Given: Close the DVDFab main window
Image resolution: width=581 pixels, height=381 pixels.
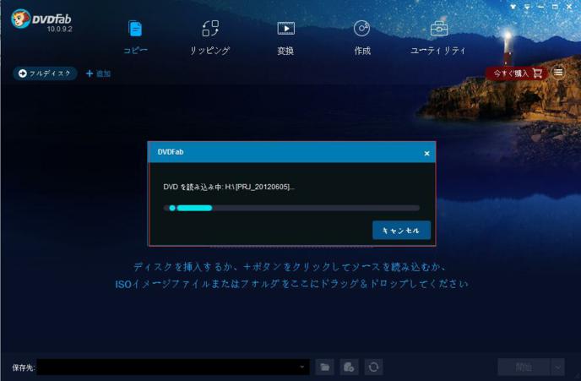Looking at the screenshot, I should point(569,7).
